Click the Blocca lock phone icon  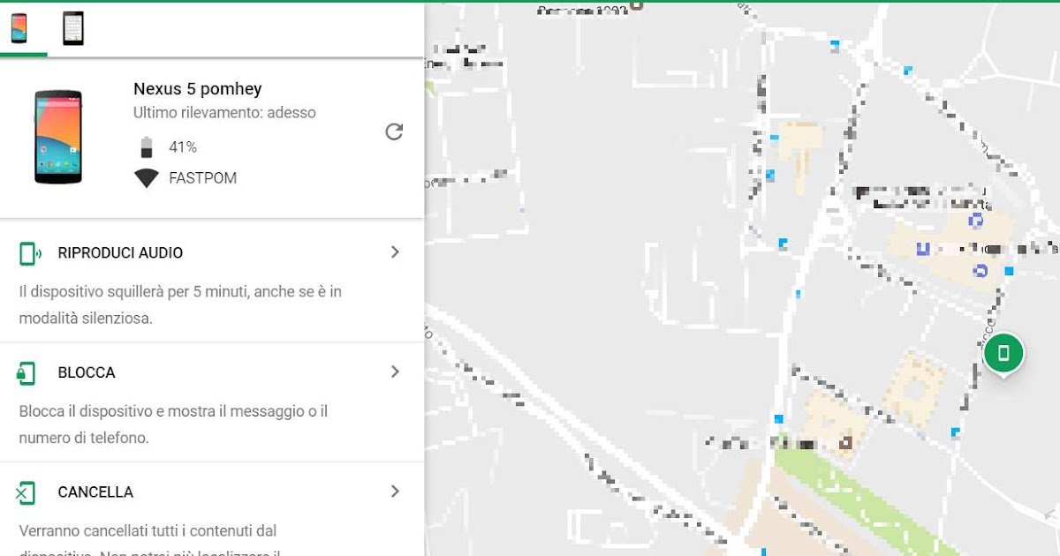[x=26, y=373]
